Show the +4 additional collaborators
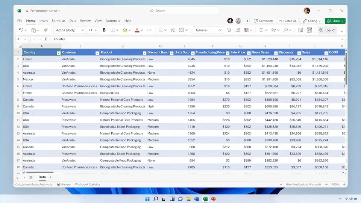This screenshot has height=203, width=361. [247, 21]
